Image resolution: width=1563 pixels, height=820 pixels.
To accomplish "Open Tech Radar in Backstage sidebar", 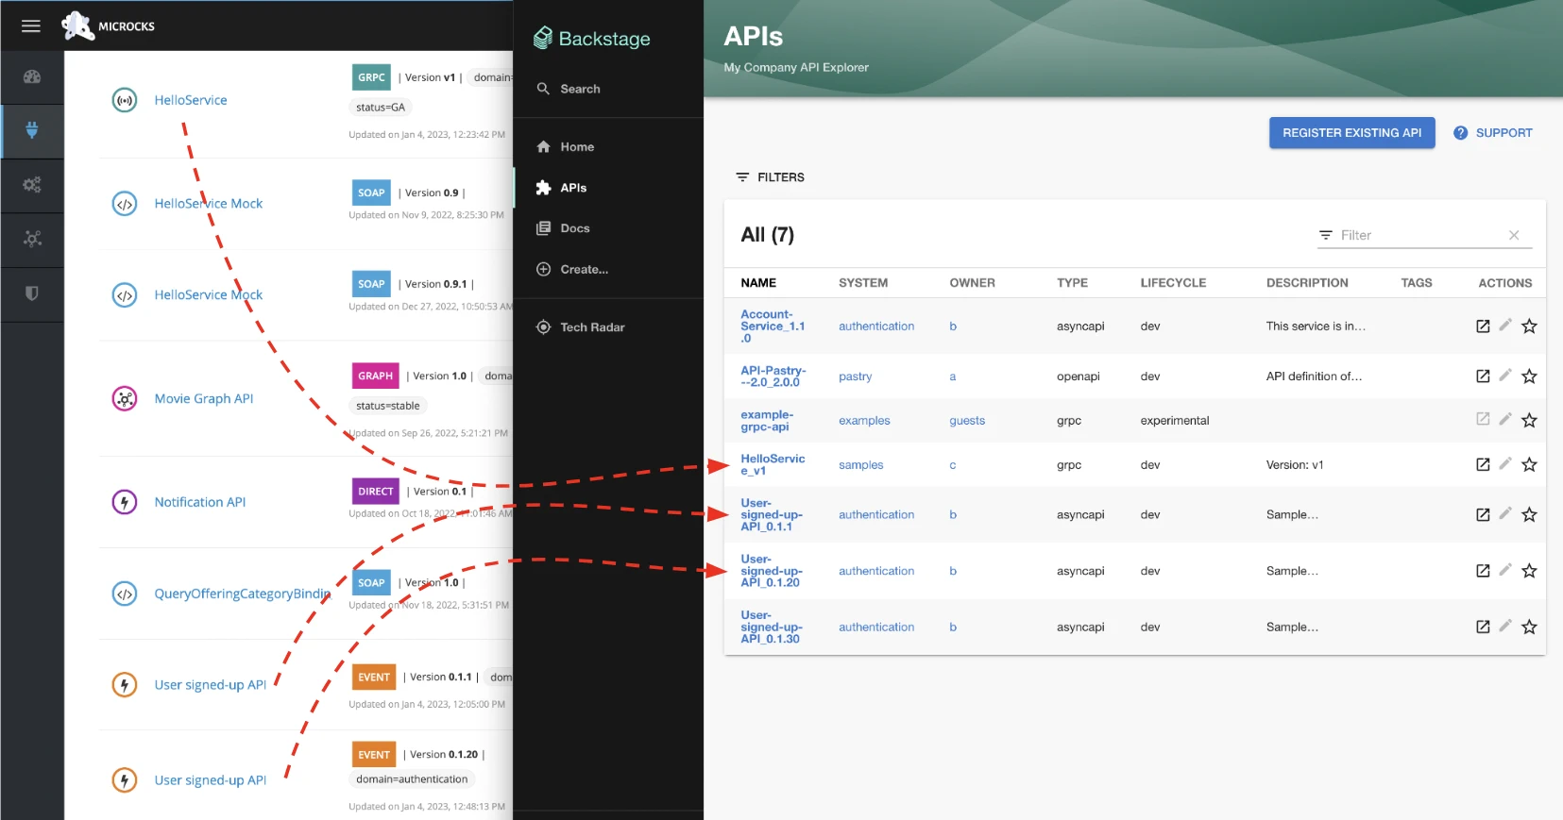I will (608, 327).
